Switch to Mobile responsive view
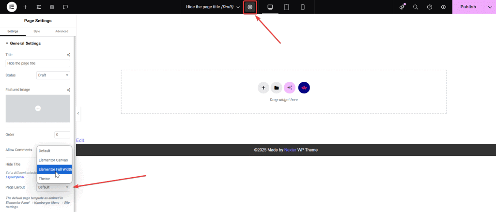Screen dimensions: 496x212 303,7
